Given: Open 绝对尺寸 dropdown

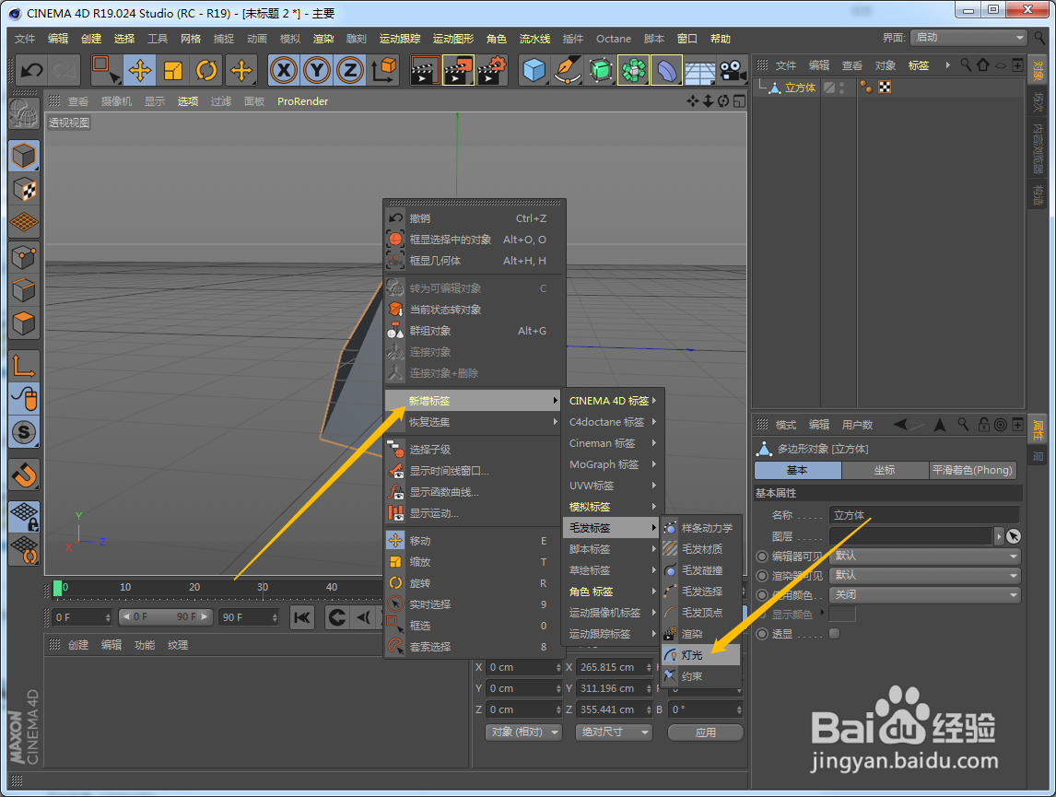Looking at the screenshot, I should click(x=614, y=732).
